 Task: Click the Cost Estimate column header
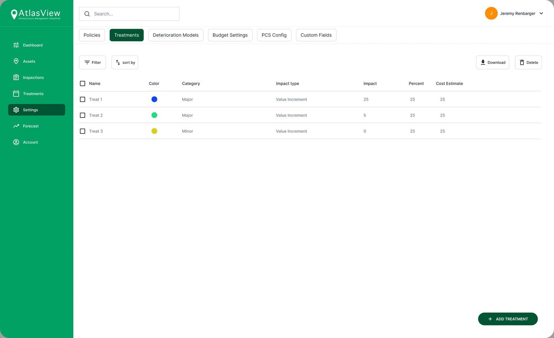(449, 84)
